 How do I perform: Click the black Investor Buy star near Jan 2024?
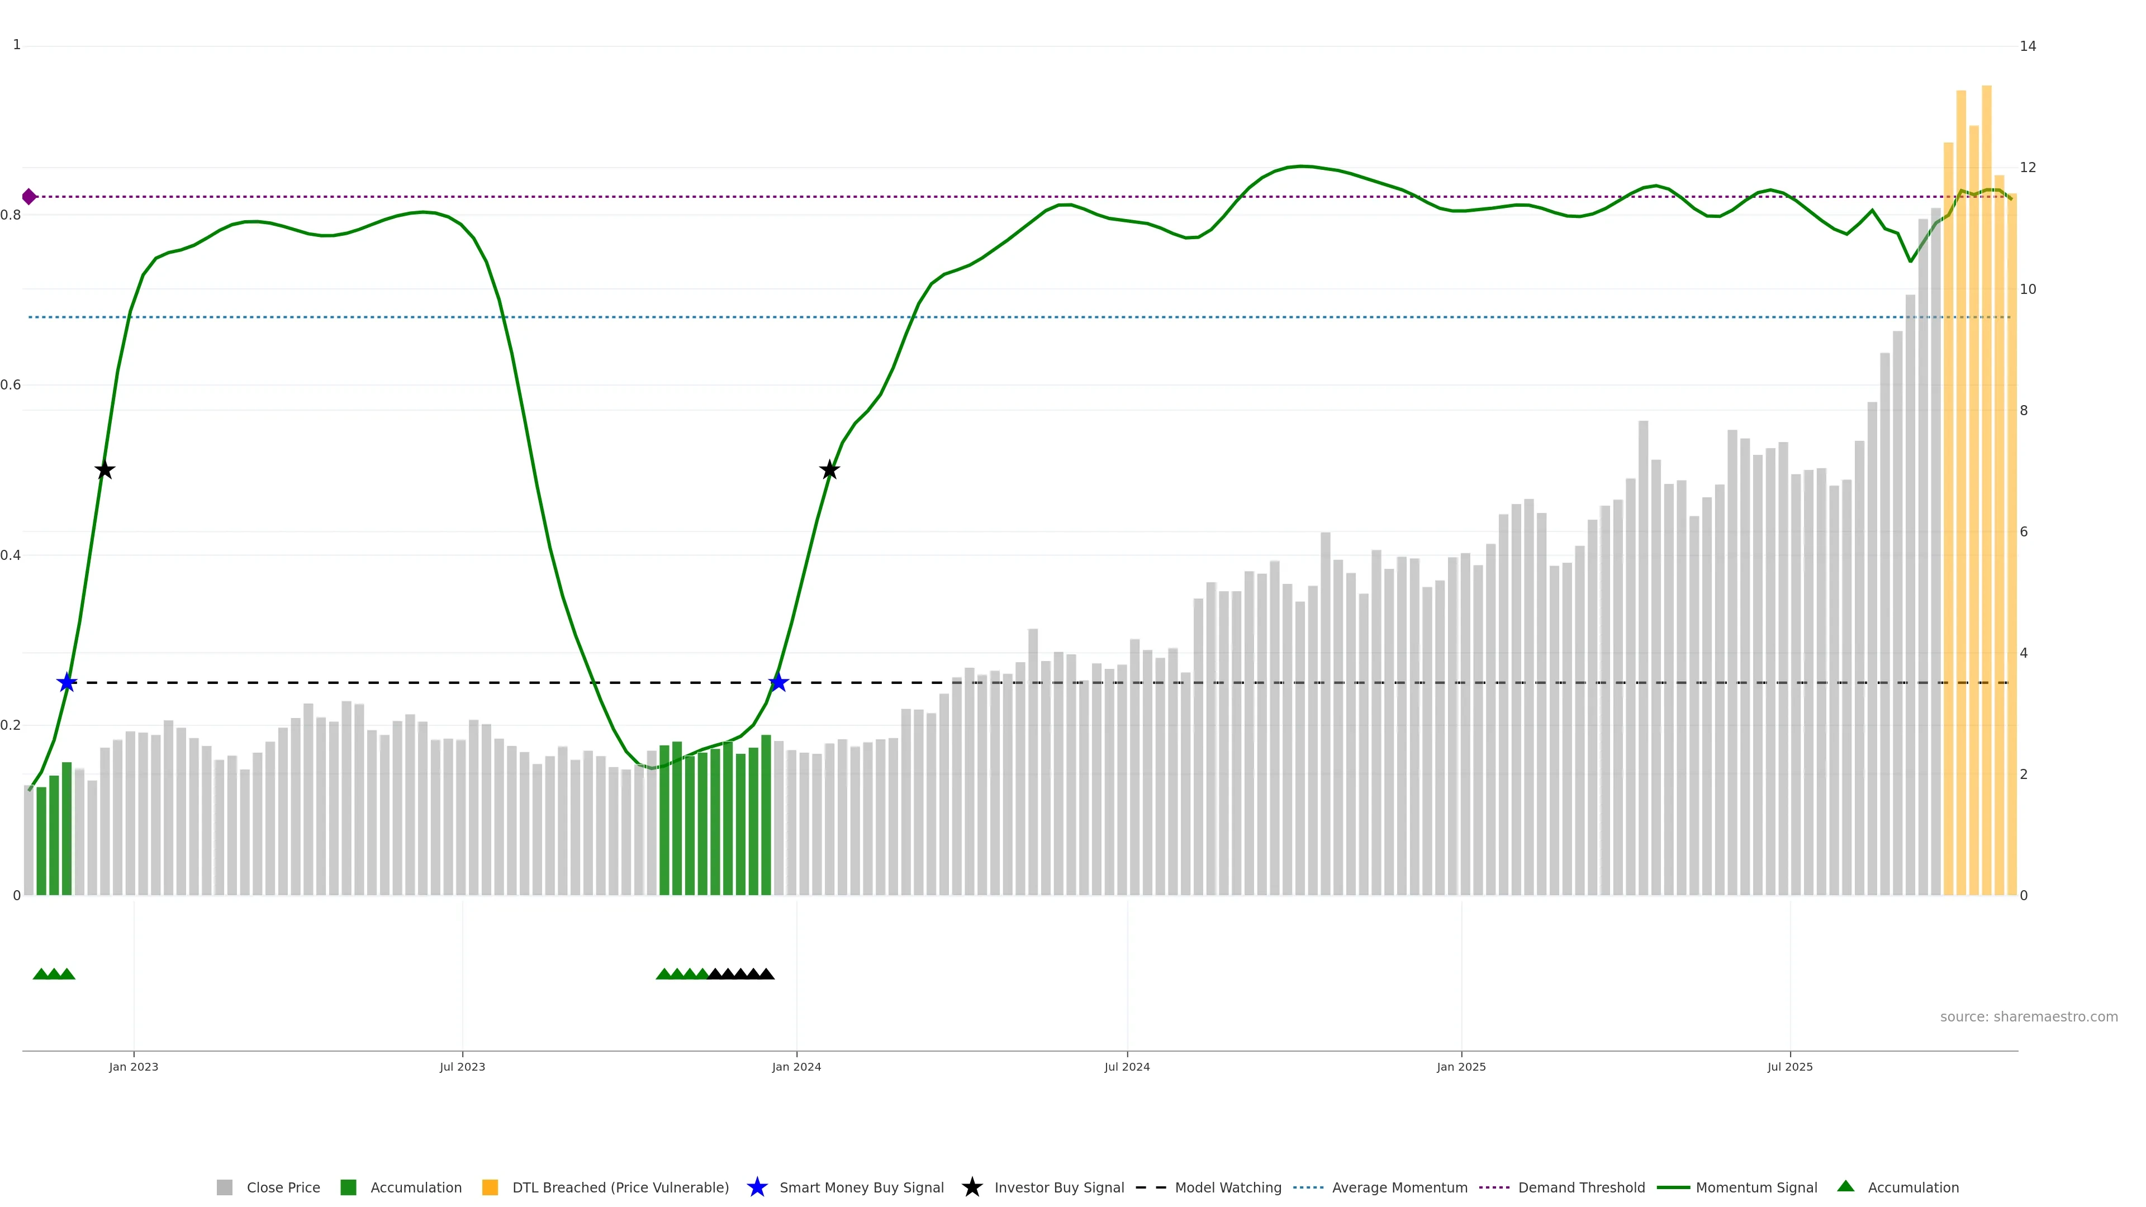point(829,470)
